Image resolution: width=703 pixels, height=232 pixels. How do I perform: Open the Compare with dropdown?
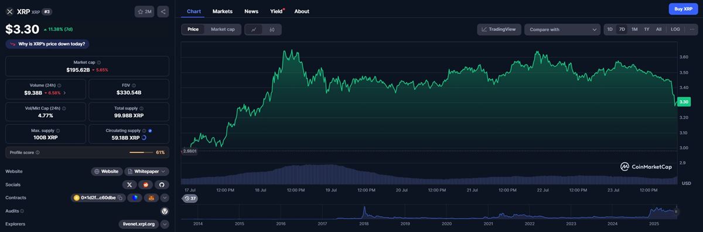[x=562, y=29]
